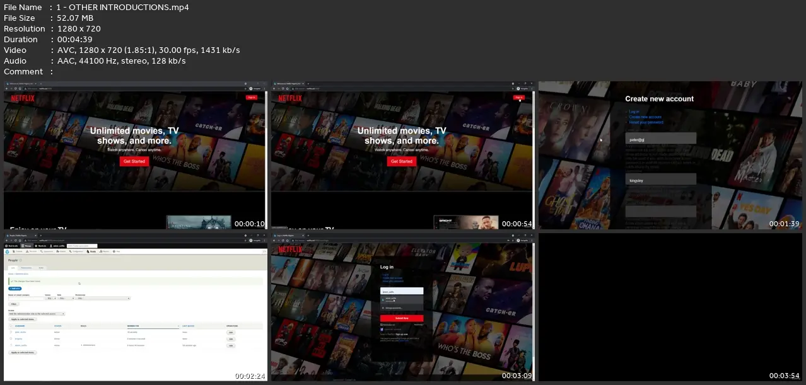Screen dimensions: 806x385
Task: Tick checkbox for kingsley user row
Action: tap(11, 338)
